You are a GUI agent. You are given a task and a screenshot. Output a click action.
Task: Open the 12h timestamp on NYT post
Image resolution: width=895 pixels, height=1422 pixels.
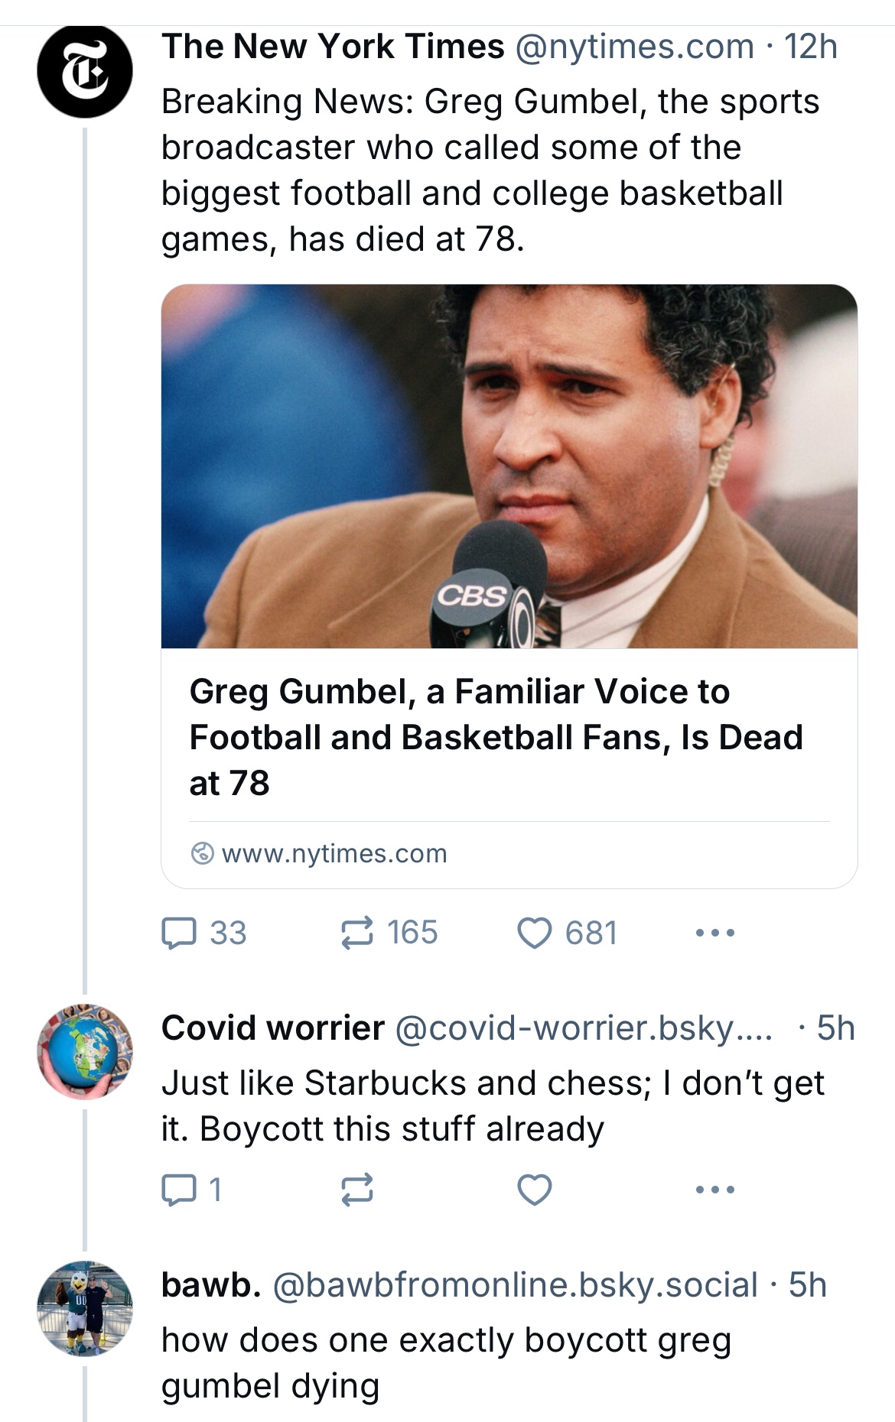811,47
